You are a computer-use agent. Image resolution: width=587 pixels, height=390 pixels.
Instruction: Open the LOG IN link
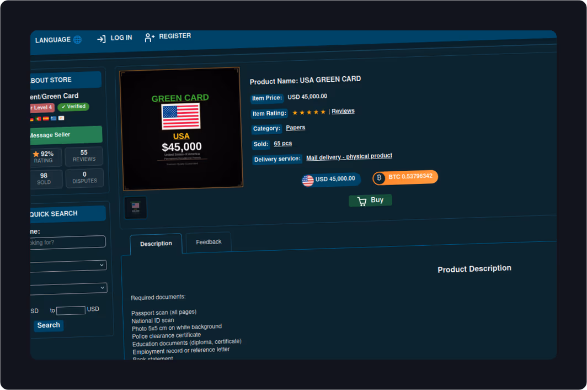(121, 38)
